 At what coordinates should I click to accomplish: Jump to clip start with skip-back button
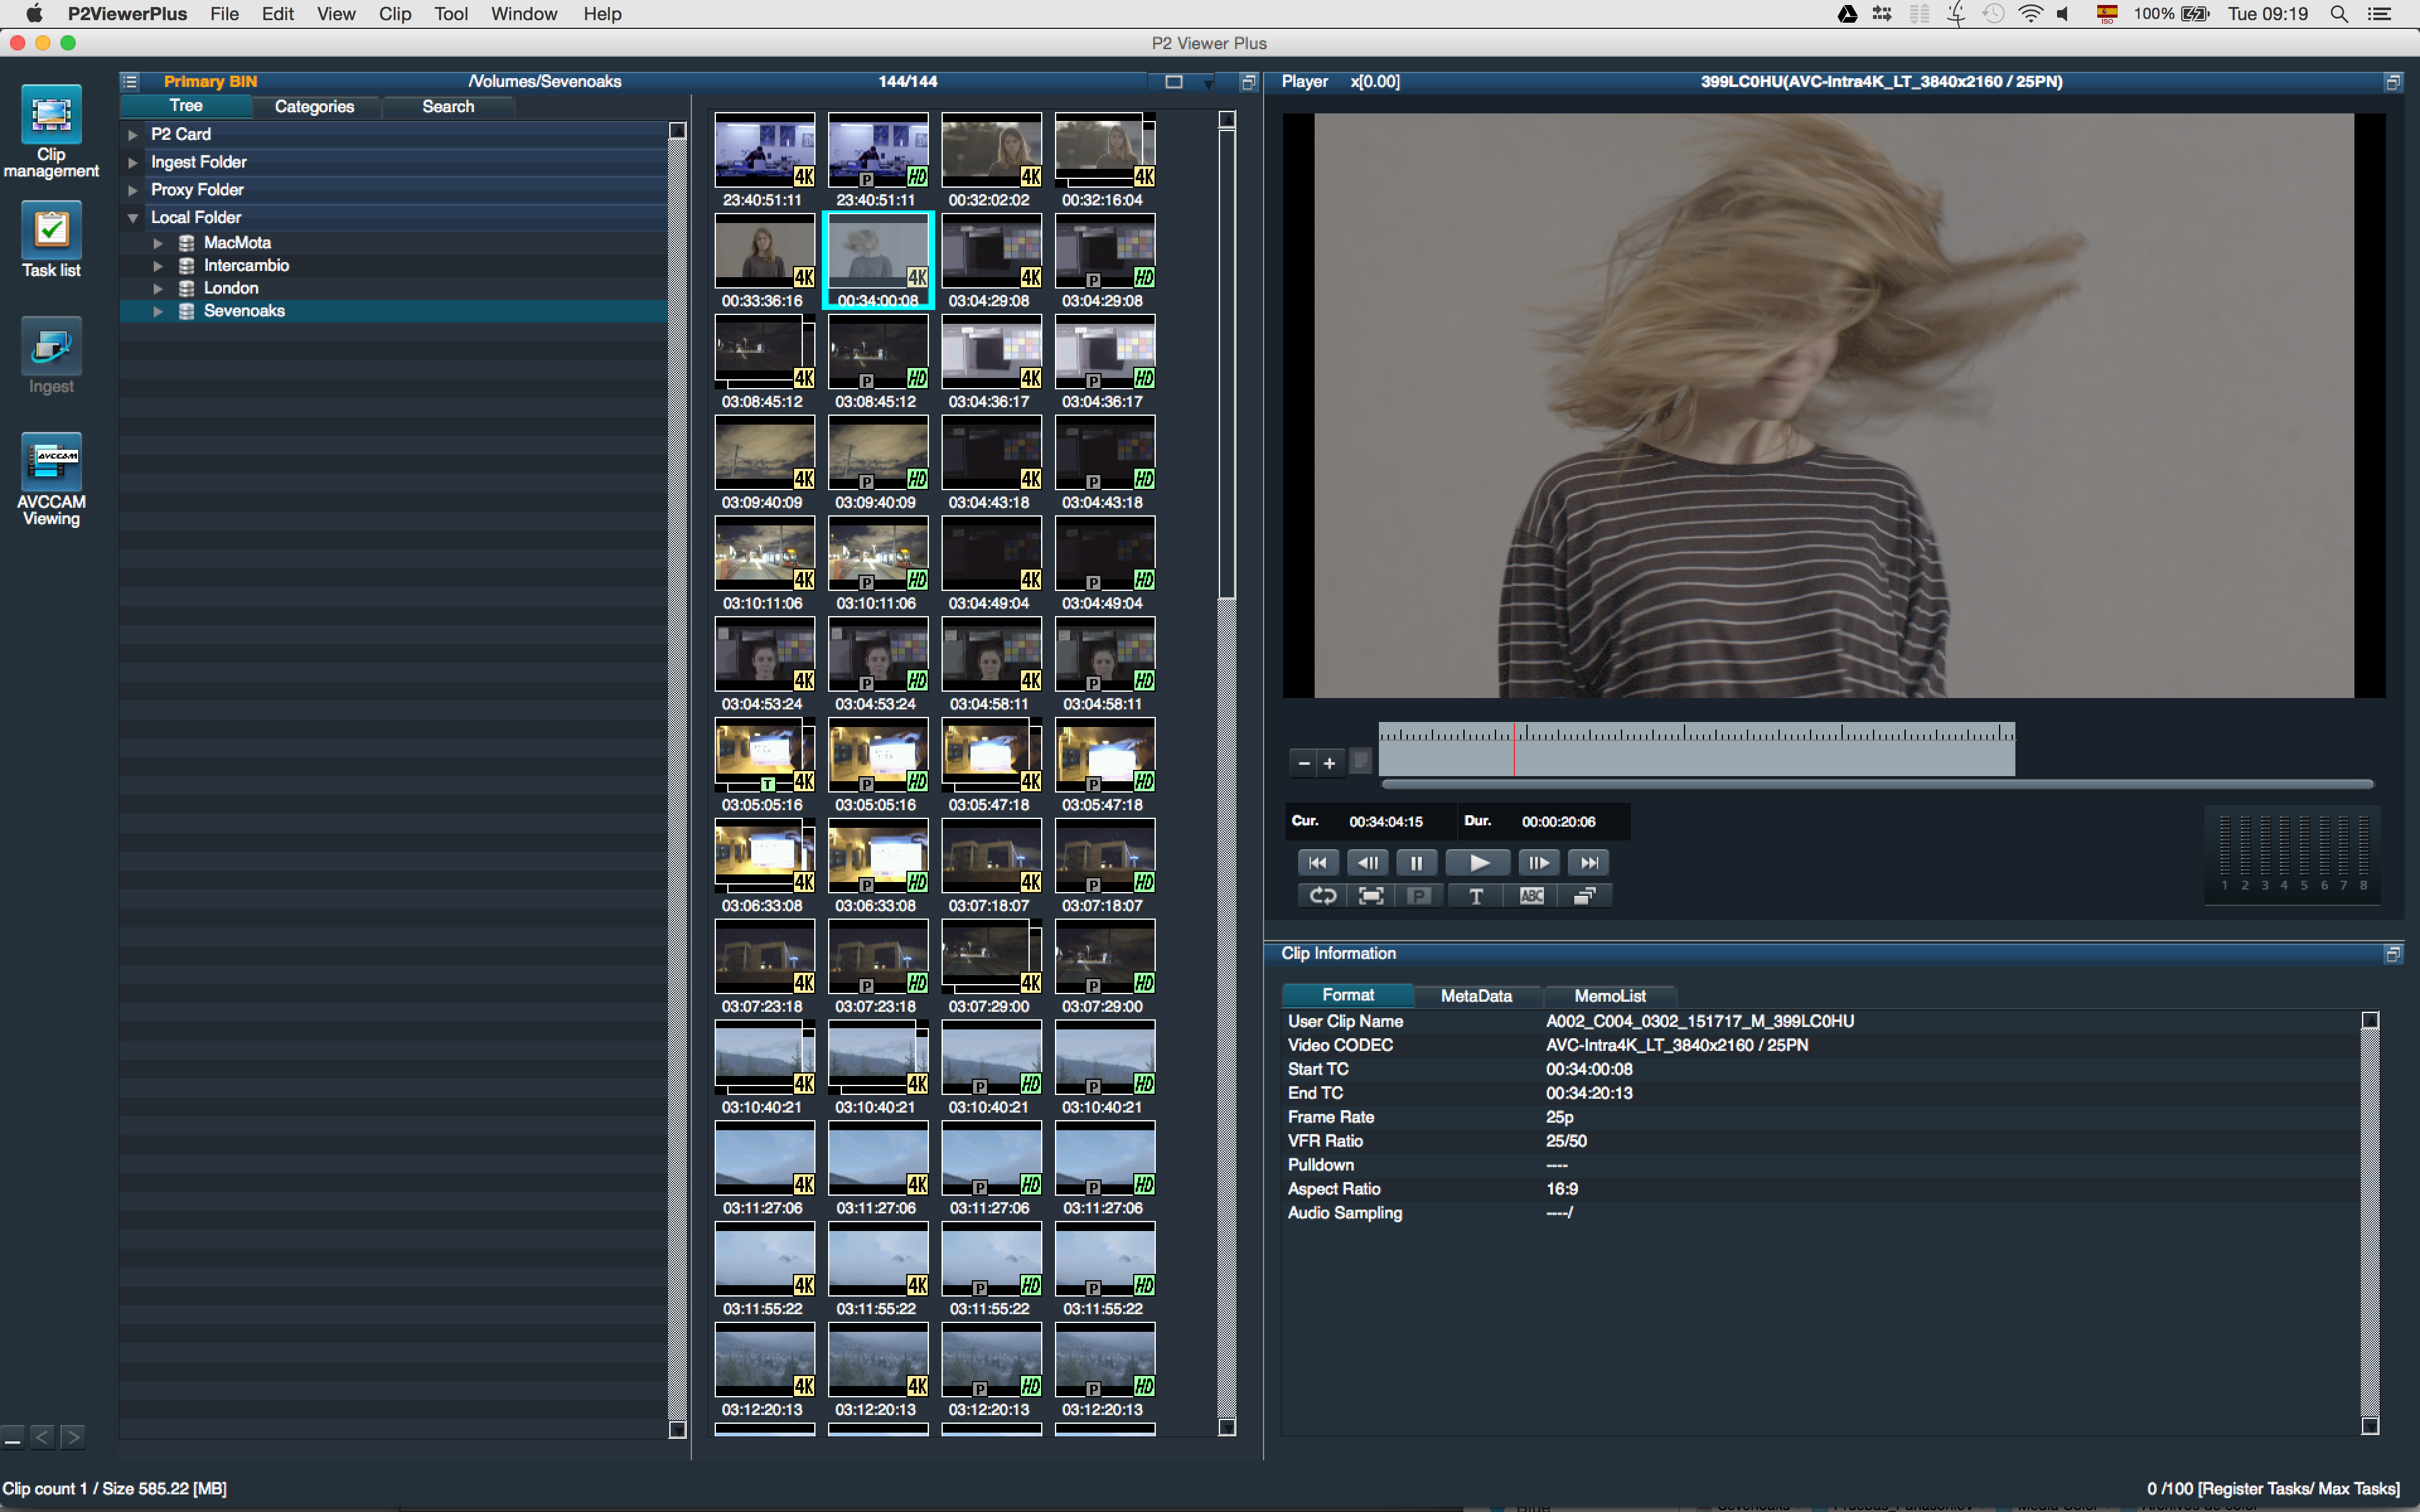coord(1318,862)
